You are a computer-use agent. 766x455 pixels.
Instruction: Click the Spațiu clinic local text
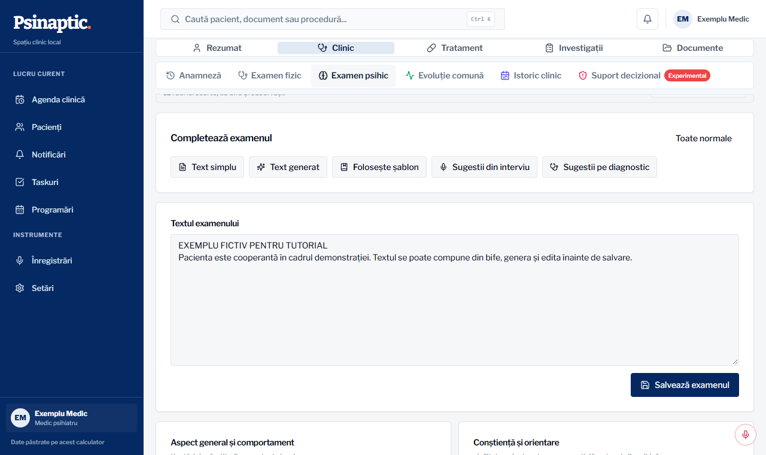pyautogui.click(x=37, y=42)
